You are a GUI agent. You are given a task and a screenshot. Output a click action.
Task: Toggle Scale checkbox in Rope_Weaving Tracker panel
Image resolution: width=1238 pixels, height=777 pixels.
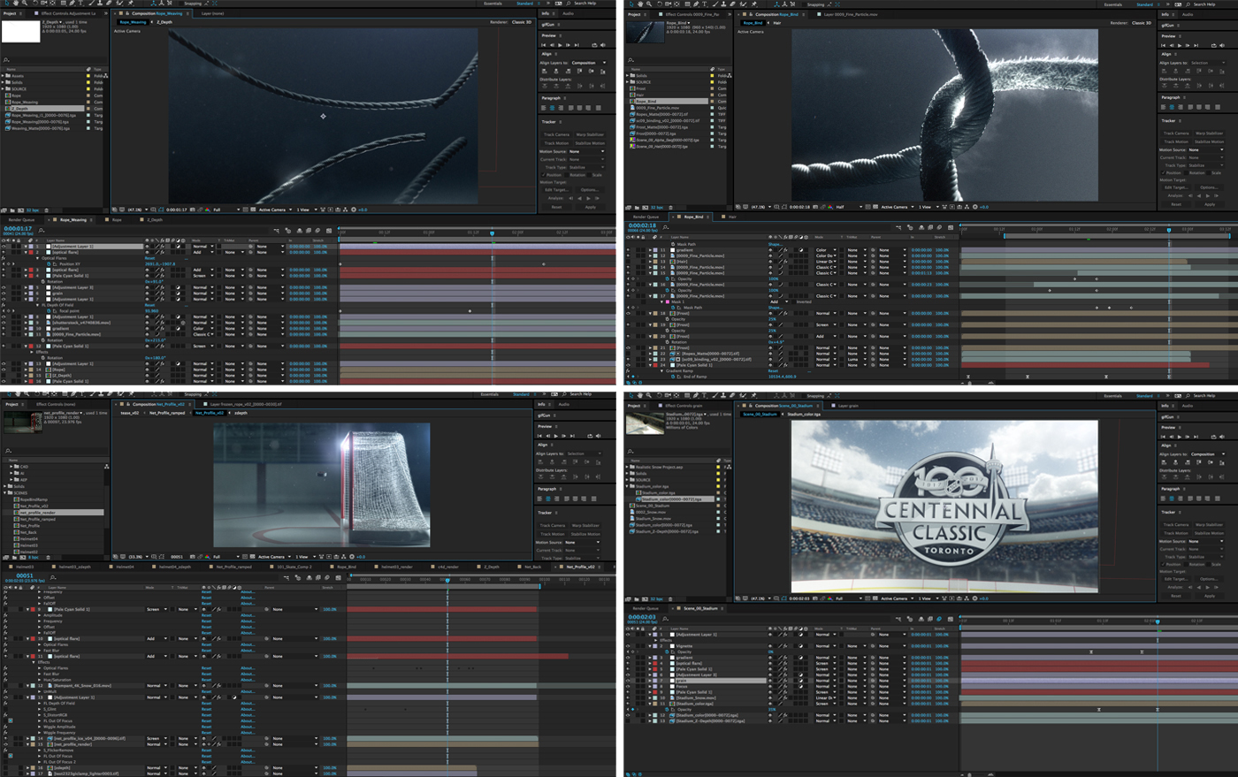click(x=590, y=175)
